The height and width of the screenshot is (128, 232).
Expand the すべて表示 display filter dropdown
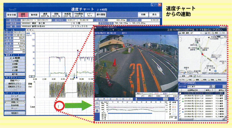pos(199,87)
